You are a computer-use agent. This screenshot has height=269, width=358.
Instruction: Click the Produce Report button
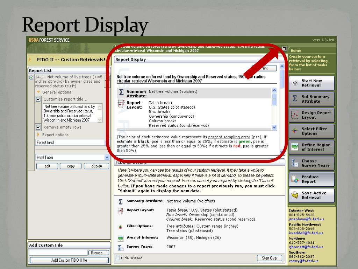point(312,179)
